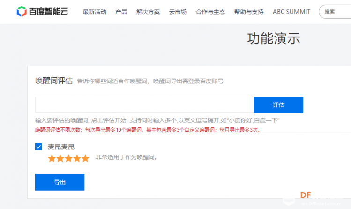The image size is (351, 209).
Task: Open the 合作与生态 menu
Action: (210, 12)
